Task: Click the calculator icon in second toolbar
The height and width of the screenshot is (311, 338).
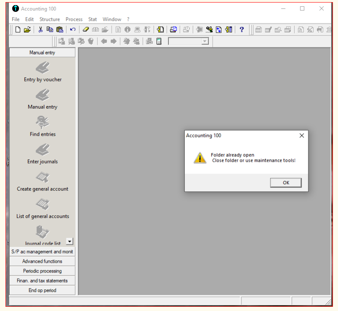Action: coord(159,41)
